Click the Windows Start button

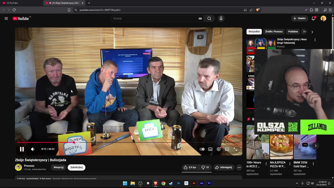pyautogui.click(x=125, y=183)
